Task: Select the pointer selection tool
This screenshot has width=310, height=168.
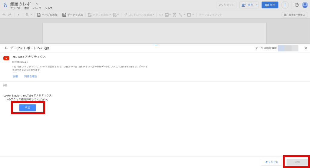Action: 18,15
